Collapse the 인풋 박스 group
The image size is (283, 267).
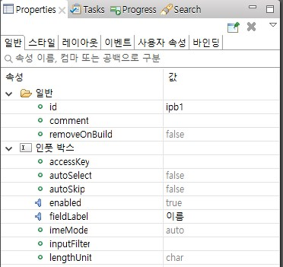point(9,149)
